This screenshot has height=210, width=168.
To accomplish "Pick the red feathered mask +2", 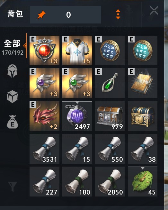I will point(44,116).
